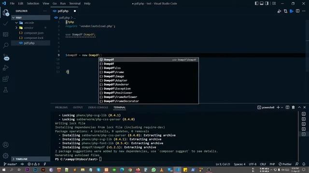Open the Help menu
Image resolution: width=309 pixels, height=173 pixels.
point(87,3)
